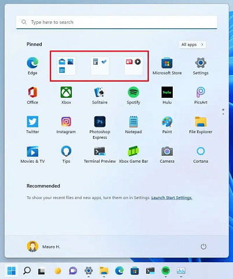Click the Task View icon in the taskbar

42,271
